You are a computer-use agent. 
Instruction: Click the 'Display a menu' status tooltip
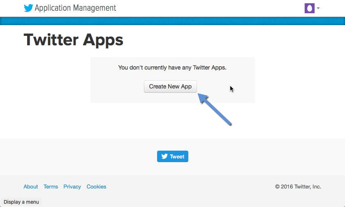pos(21,202)
